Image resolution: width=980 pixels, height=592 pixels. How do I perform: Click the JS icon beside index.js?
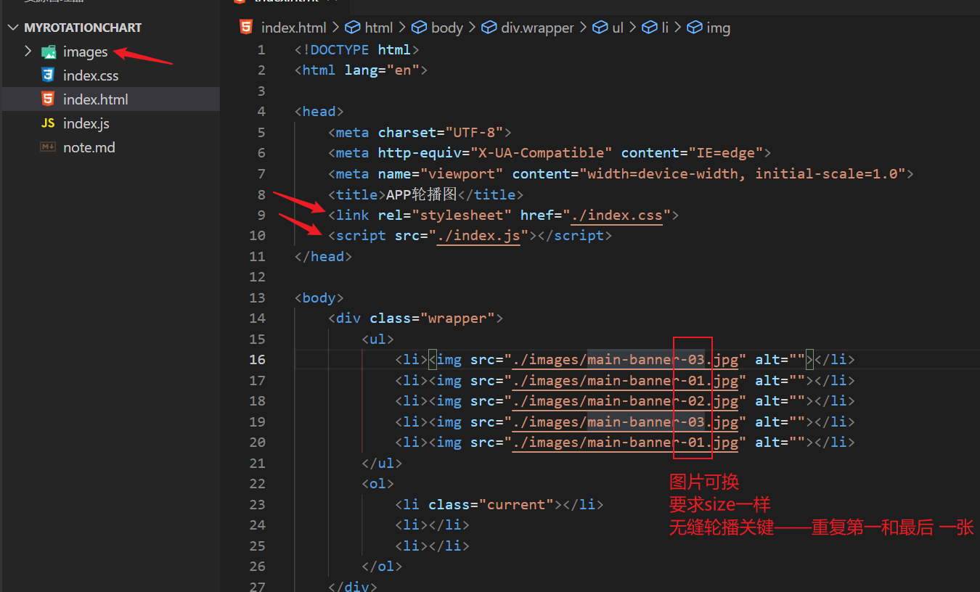pos(48,123)
